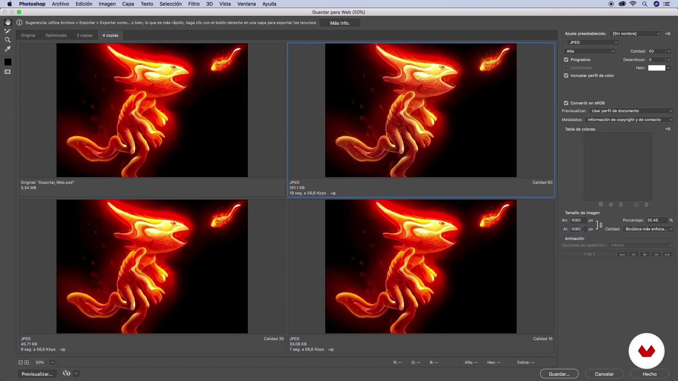Open preview menu icon in 33.08 KB pane
Viewport: 678px width, 381px height.
(331, 350)
